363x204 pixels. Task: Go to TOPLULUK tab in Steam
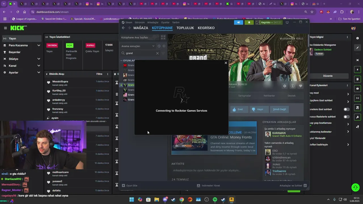pos(185,28)
